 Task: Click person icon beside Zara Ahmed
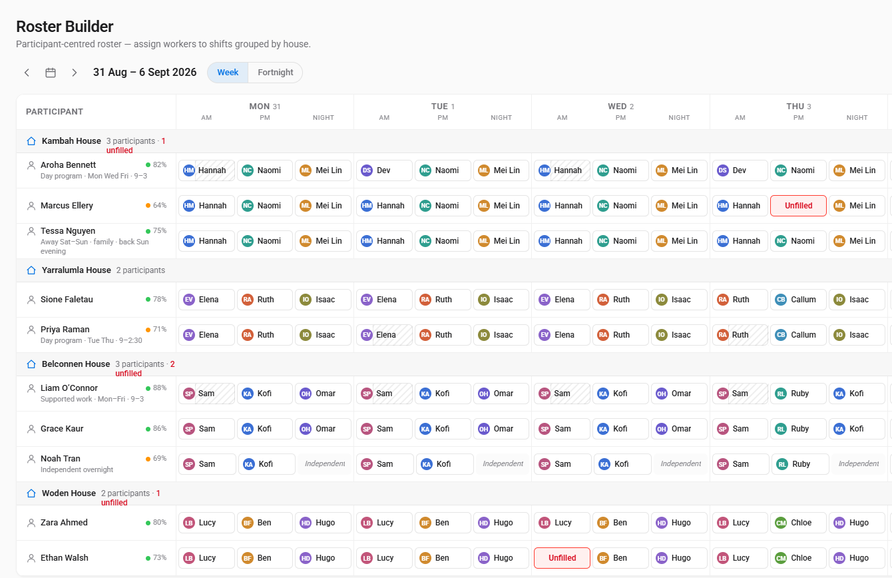[x=31, y=523]
